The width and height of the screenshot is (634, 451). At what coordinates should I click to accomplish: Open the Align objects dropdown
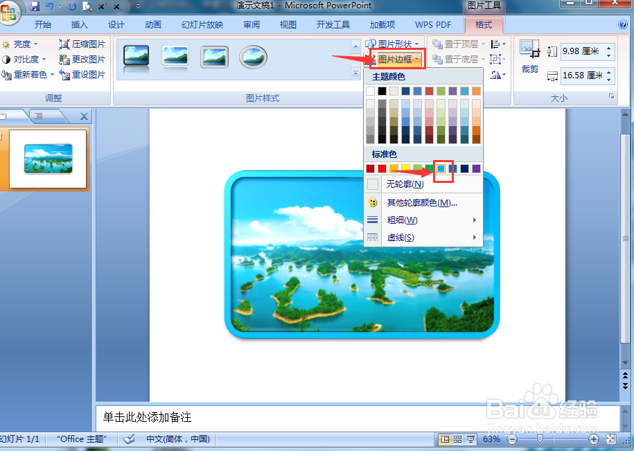pyautogui.click(x=498, y=44)
